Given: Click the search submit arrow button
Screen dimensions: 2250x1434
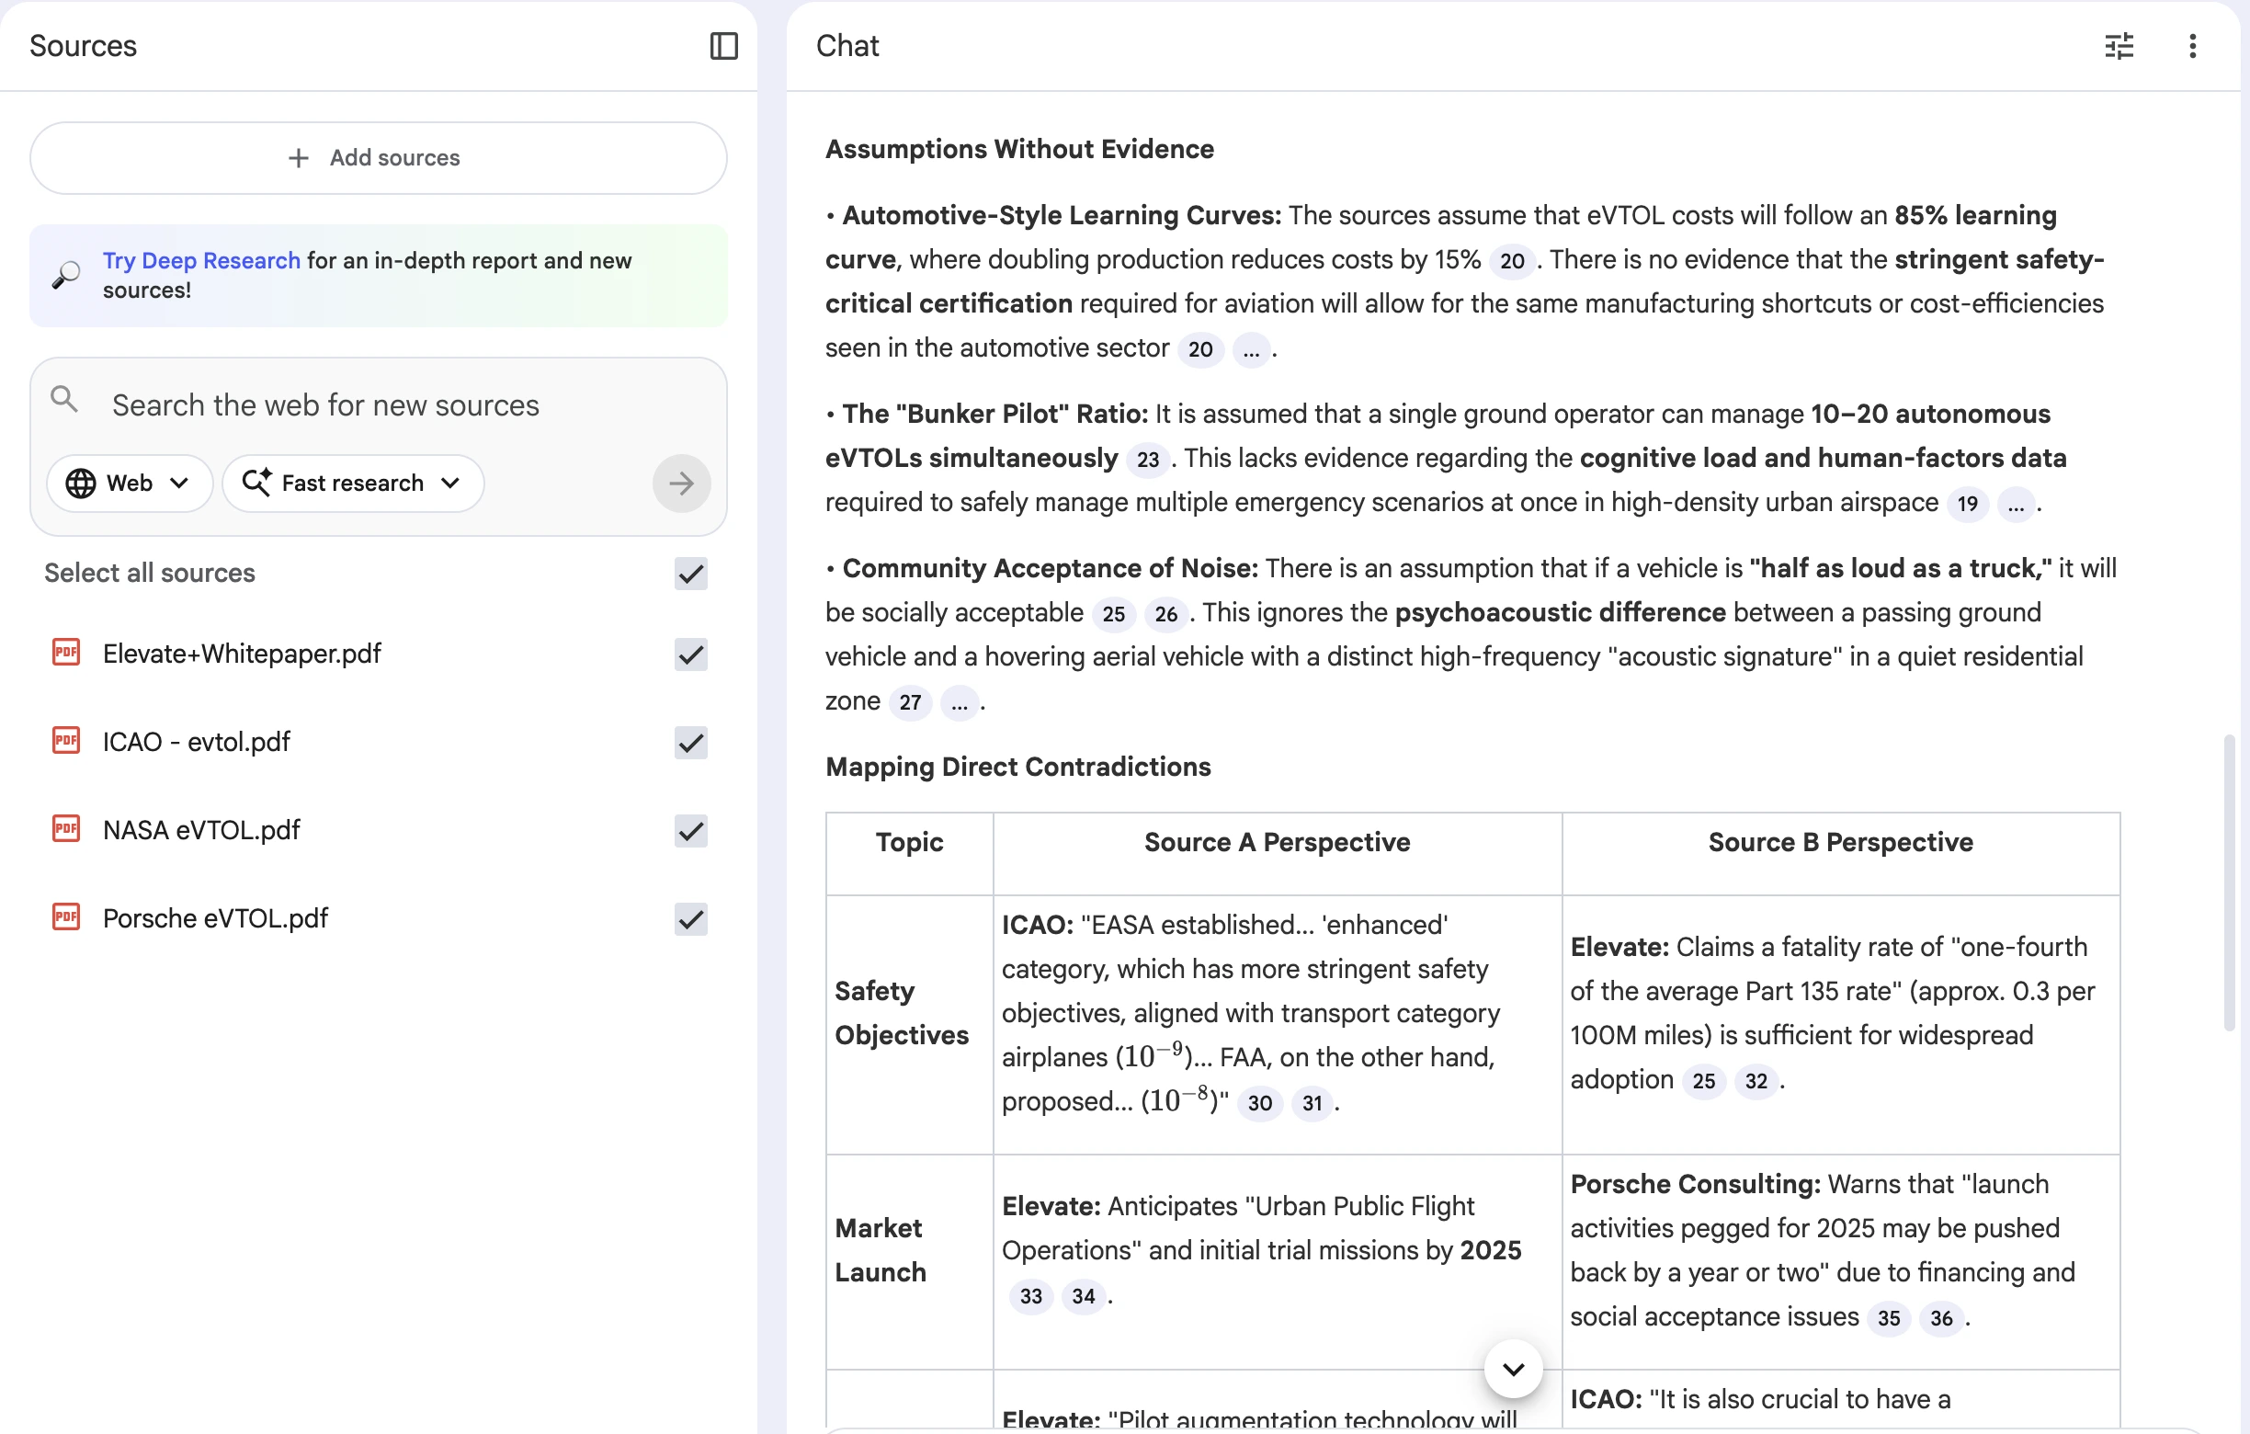Looking at the screenshot, I should point(680,483).
